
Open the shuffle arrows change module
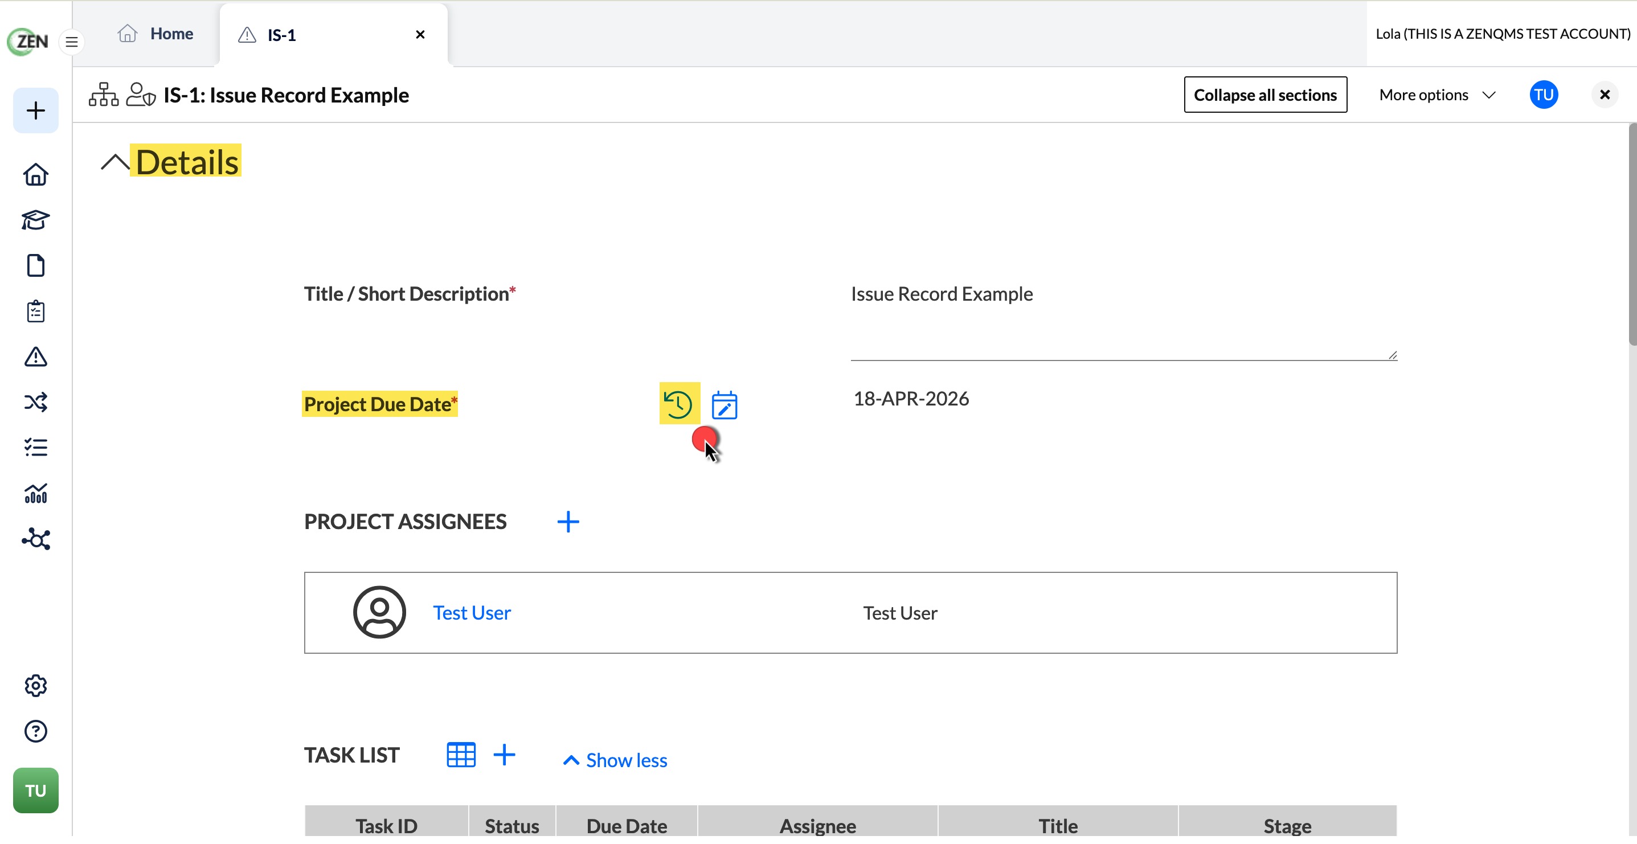[35, 402]
